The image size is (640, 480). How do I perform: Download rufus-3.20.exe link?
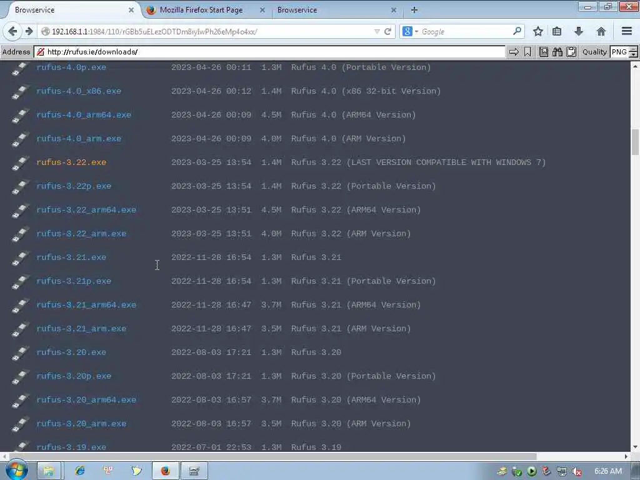71,352
